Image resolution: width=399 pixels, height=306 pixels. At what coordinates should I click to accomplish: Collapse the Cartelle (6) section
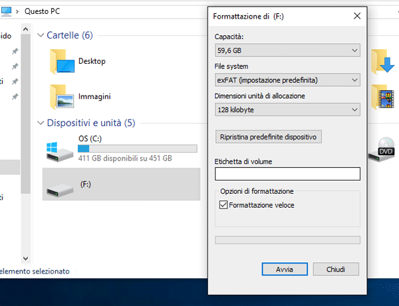click(41, 35)
